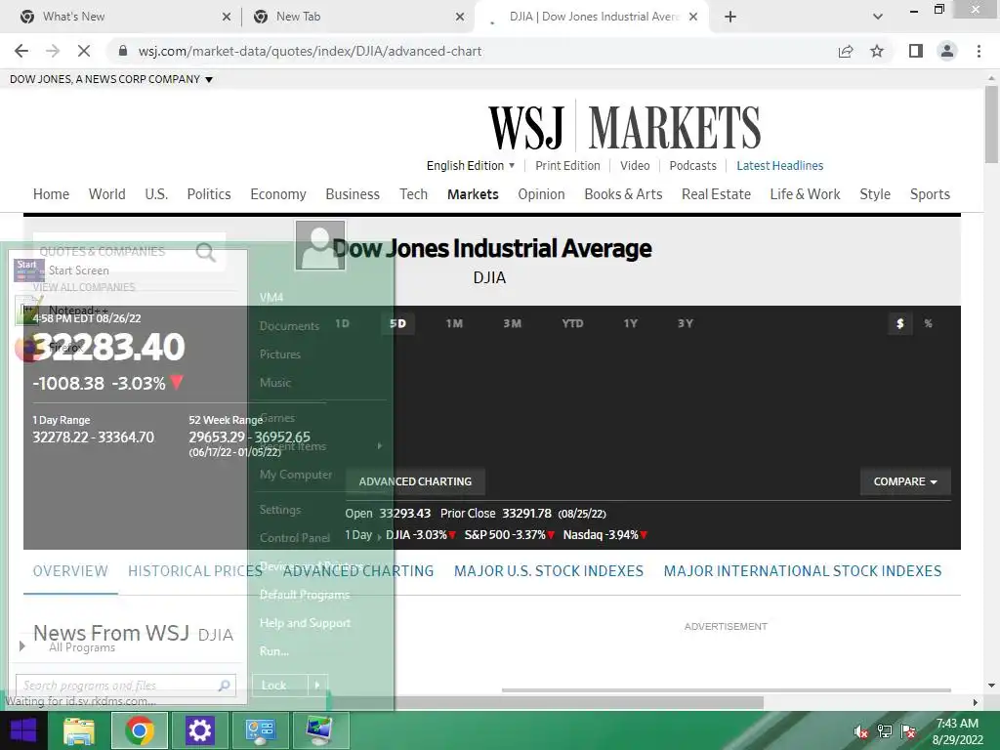Open the Podcasts link

click(692, 165)
